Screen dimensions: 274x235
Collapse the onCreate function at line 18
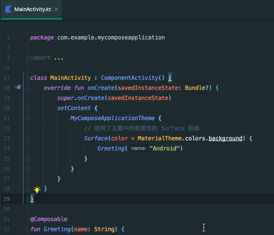27,89
